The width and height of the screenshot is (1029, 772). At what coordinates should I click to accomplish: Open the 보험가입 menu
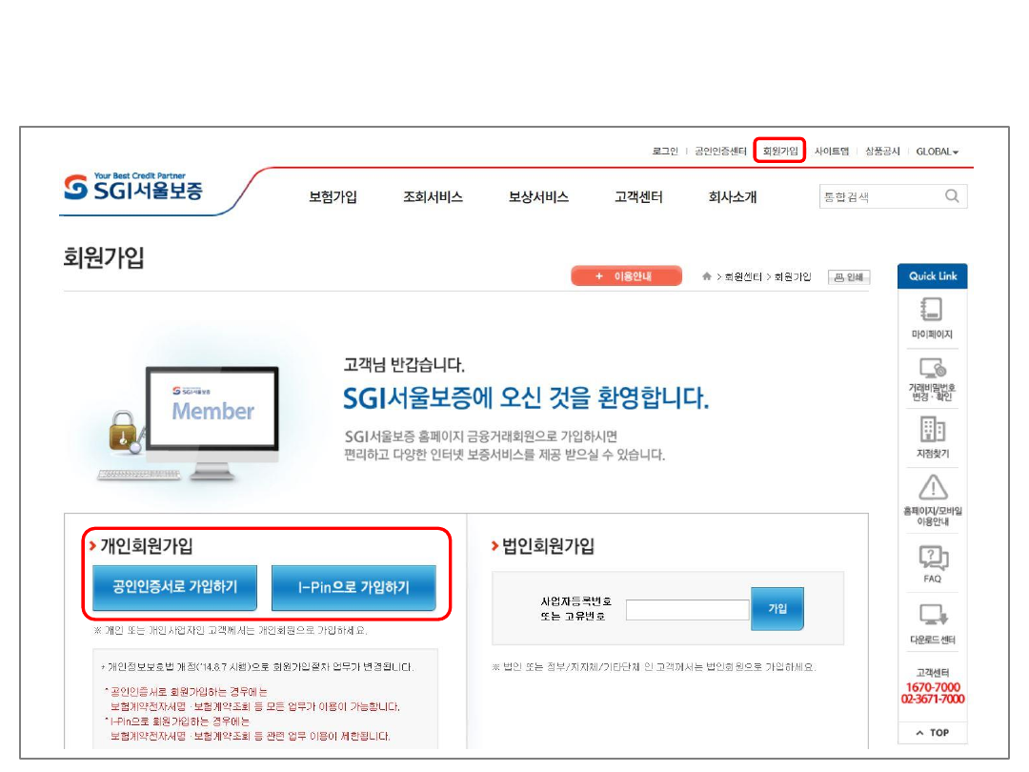pyautogui.click(x=333, y=197)
